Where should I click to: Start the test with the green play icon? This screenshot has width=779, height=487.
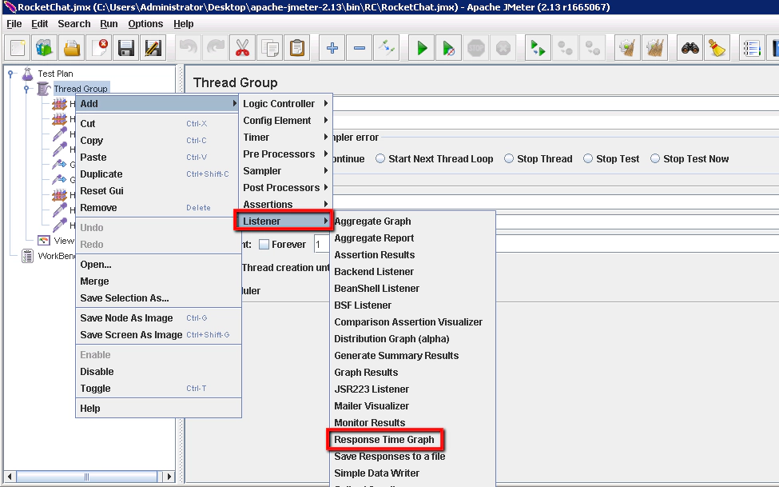(421, 48)
